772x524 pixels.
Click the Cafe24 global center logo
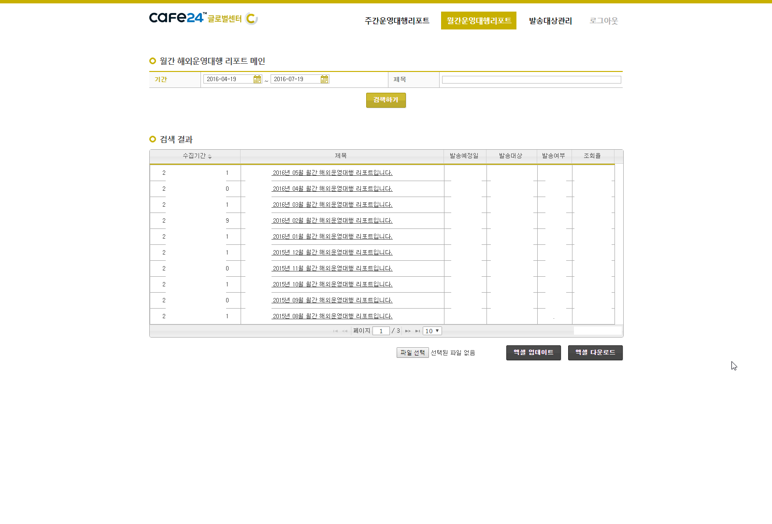point(203,18)
